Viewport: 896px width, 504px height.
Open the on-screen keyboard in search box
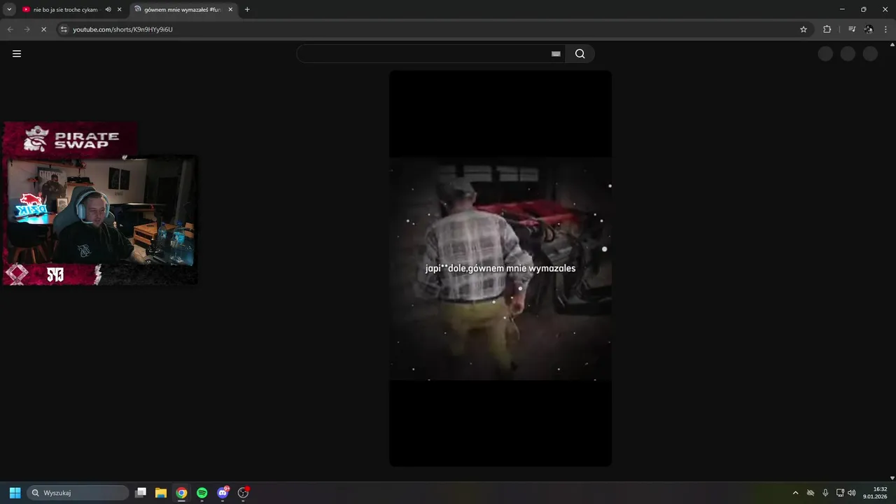click(x=556, y=54)
